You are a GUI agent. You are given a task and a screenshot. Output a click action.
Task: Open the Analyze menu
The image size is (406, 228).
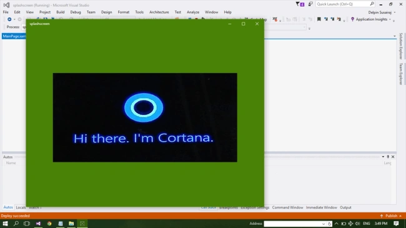pos(193,12)
